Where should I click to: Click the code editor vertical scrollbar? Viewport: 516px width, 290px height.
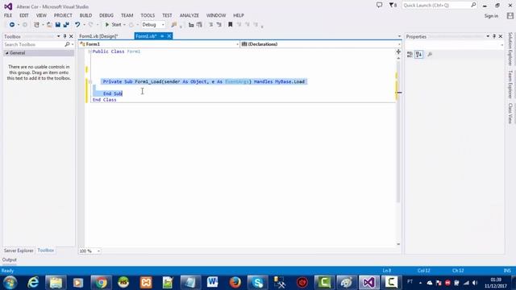coord(398,132)
